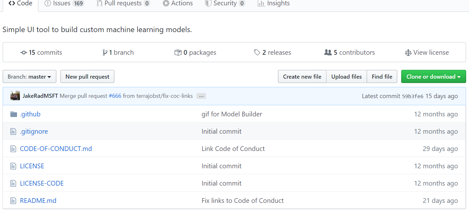Open releases via the tag icon
Screen dimensions: 469x212
pyautogui.click(x=257, y=53)
